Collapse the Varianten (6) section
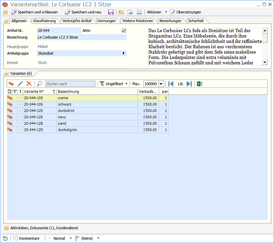Image resolution: width=274 pixels, height=243 pixels. (x=19, y=73)
